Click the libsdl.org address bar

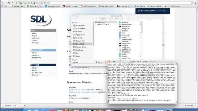click(104, 3)
